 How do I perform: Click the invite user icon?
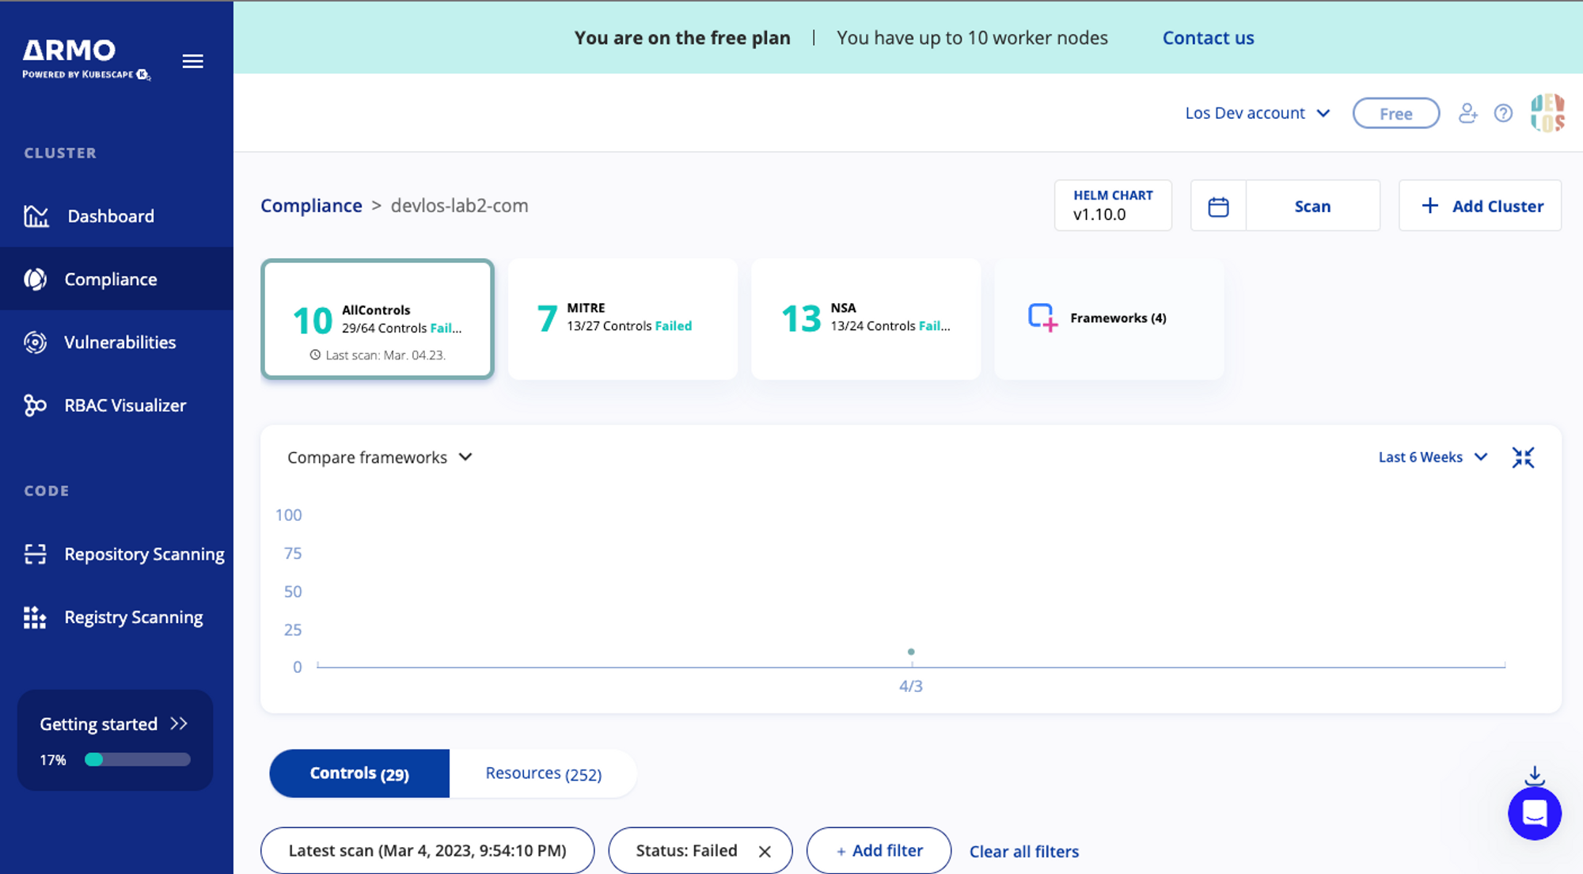[x=1467, y=113]
